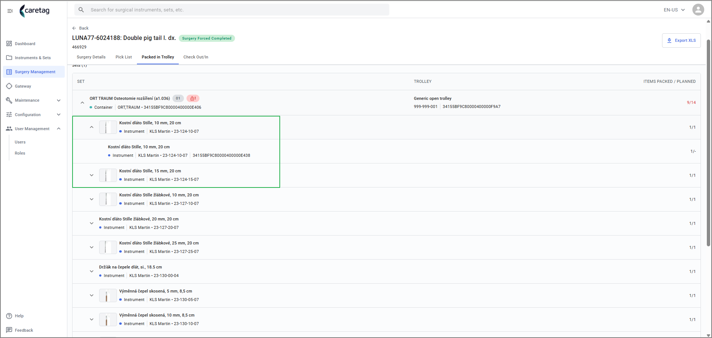Viewport: 712px width, 338px height.
Task: Expand Kostní dláto Stille, 15 mm row
Action: point(92,175)
